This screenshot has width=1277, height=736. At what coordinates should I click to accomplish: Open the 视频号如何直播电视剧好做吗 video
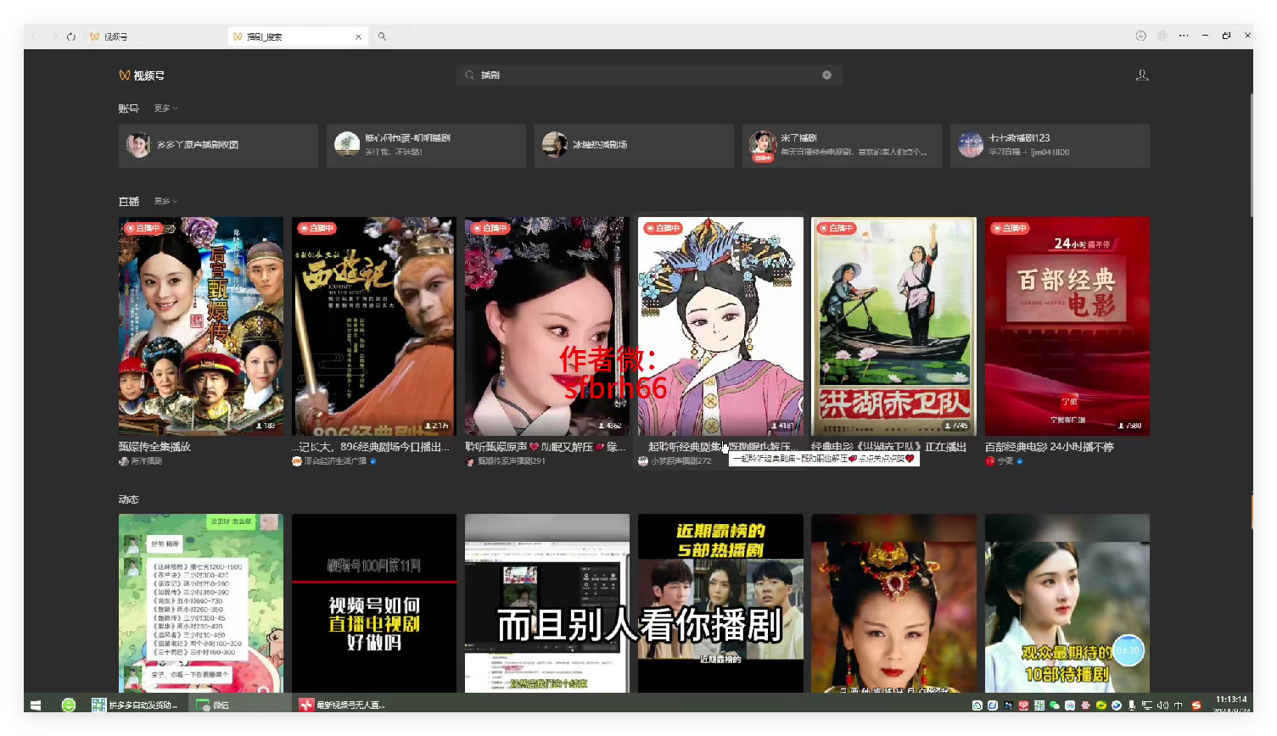coord(374,603)
